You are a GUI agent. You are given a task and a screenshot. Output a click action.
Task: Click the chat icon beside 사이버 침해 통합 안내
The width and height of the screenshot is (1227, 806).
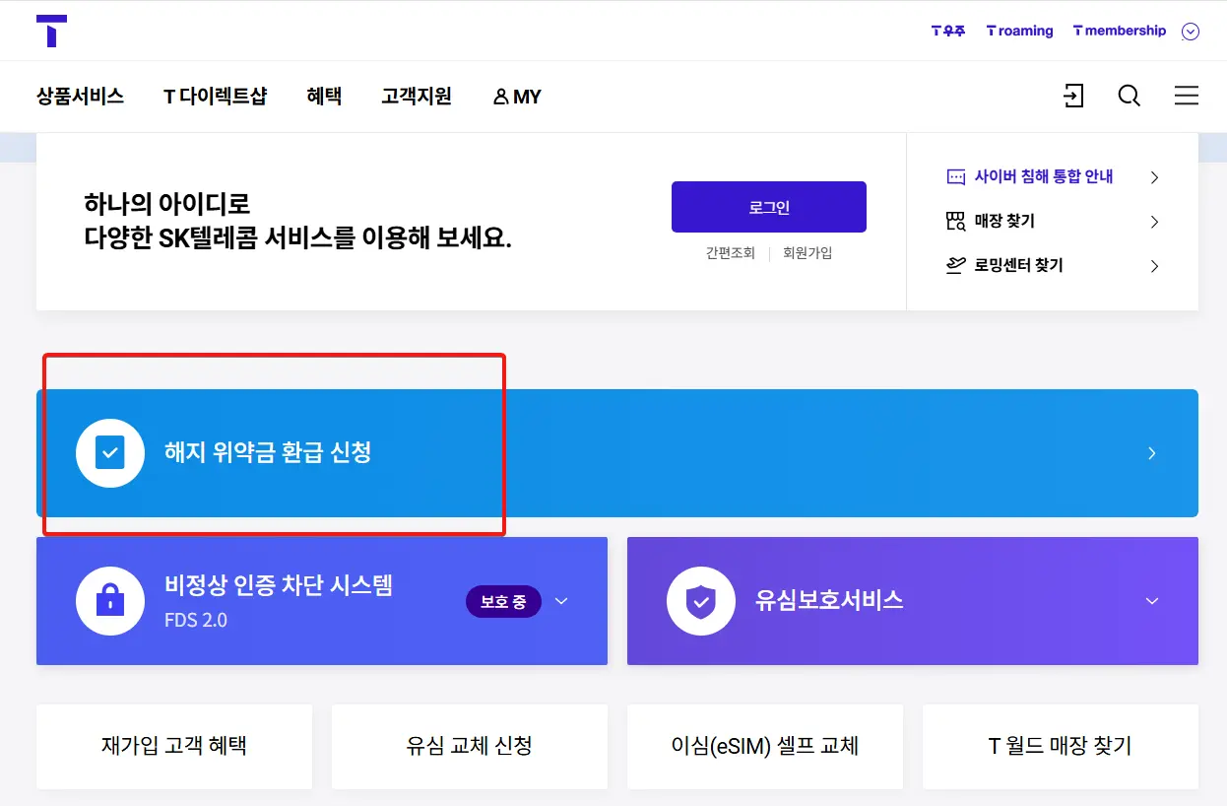click(953, 176)
